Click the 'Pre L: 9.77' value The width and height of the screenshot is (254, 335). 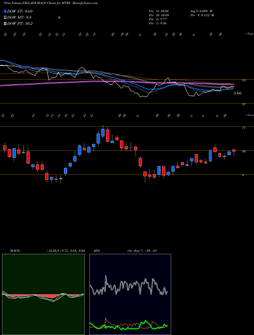tap(158, 19)
